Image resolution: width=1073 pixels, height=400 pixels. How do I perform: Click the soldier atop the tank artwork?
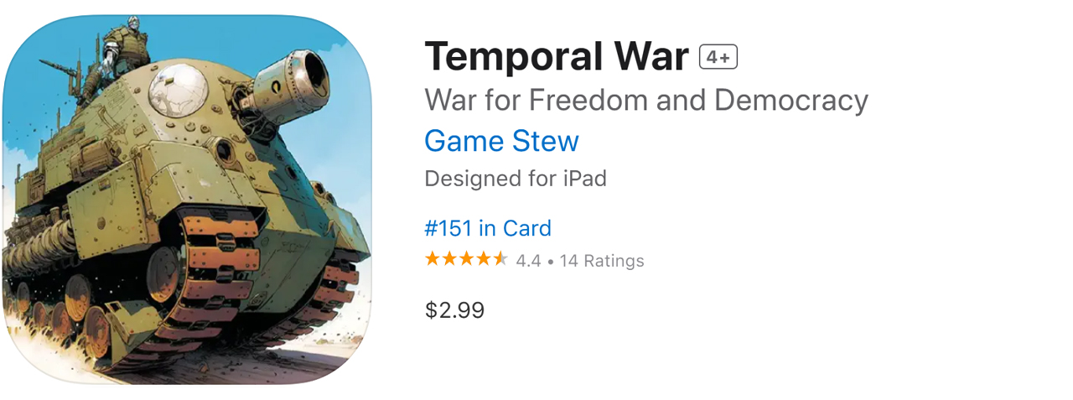pos(119,50)
